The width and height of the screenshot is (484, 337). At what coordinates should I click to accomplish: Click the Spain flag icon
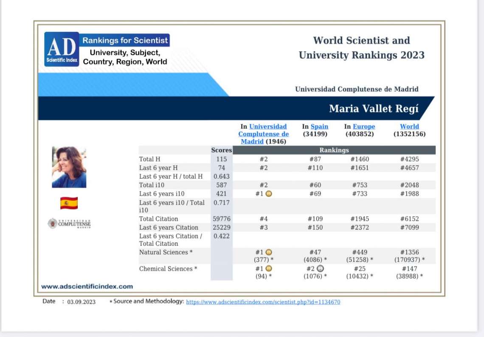pyautogui.click(x=69, y=203)
